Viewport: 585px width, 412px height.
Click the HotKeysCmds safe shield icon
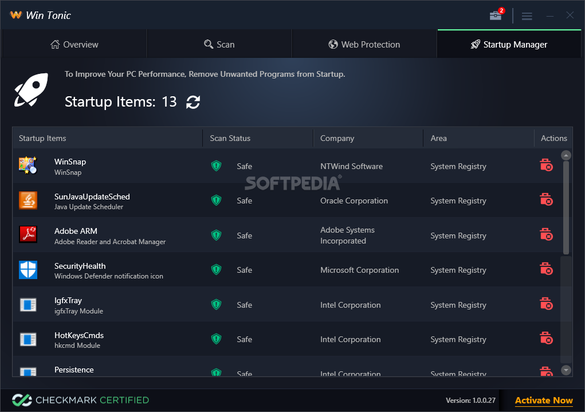click(216, 339)
